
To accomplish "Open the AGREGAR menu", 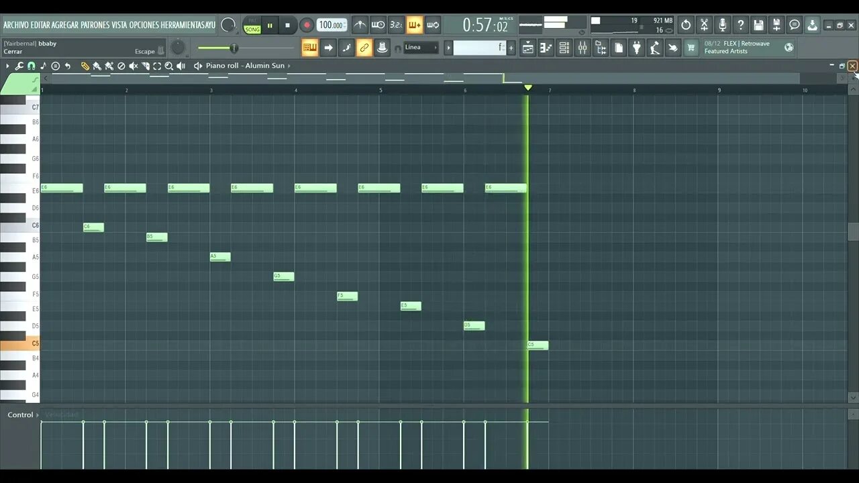I will tap(65, 25).
